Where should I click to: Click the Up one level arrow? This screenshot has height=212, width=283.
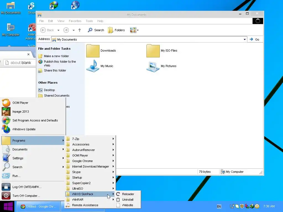[x=80, y=30]
